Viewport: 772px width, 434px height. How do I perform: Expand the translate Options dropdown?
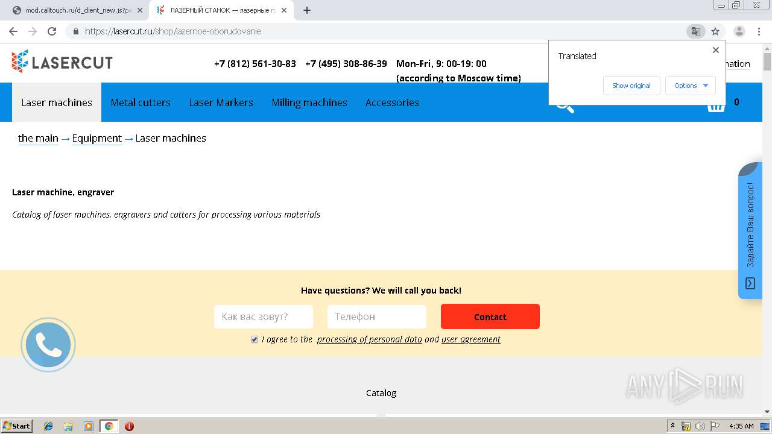pos(691,86)
